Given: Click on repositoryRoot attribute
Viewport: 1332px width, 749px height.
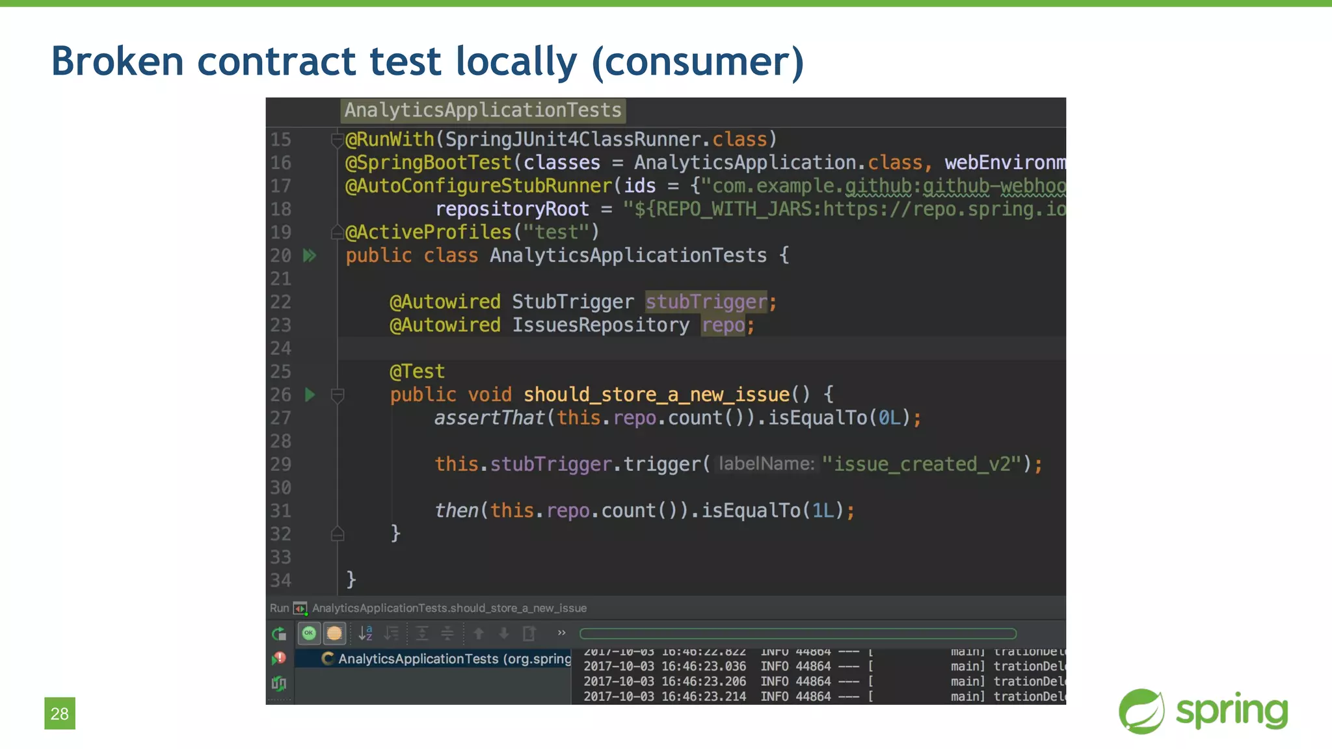Looking at the screenshot, I should point(512,209).
